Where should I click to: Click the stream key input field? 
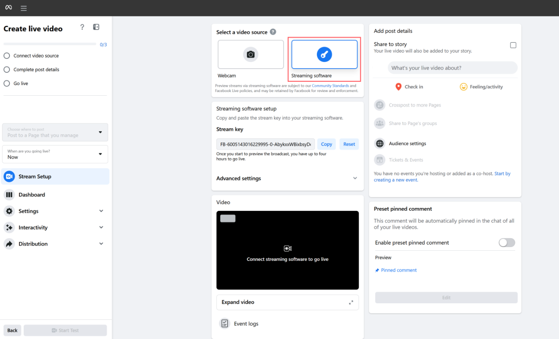265,144
